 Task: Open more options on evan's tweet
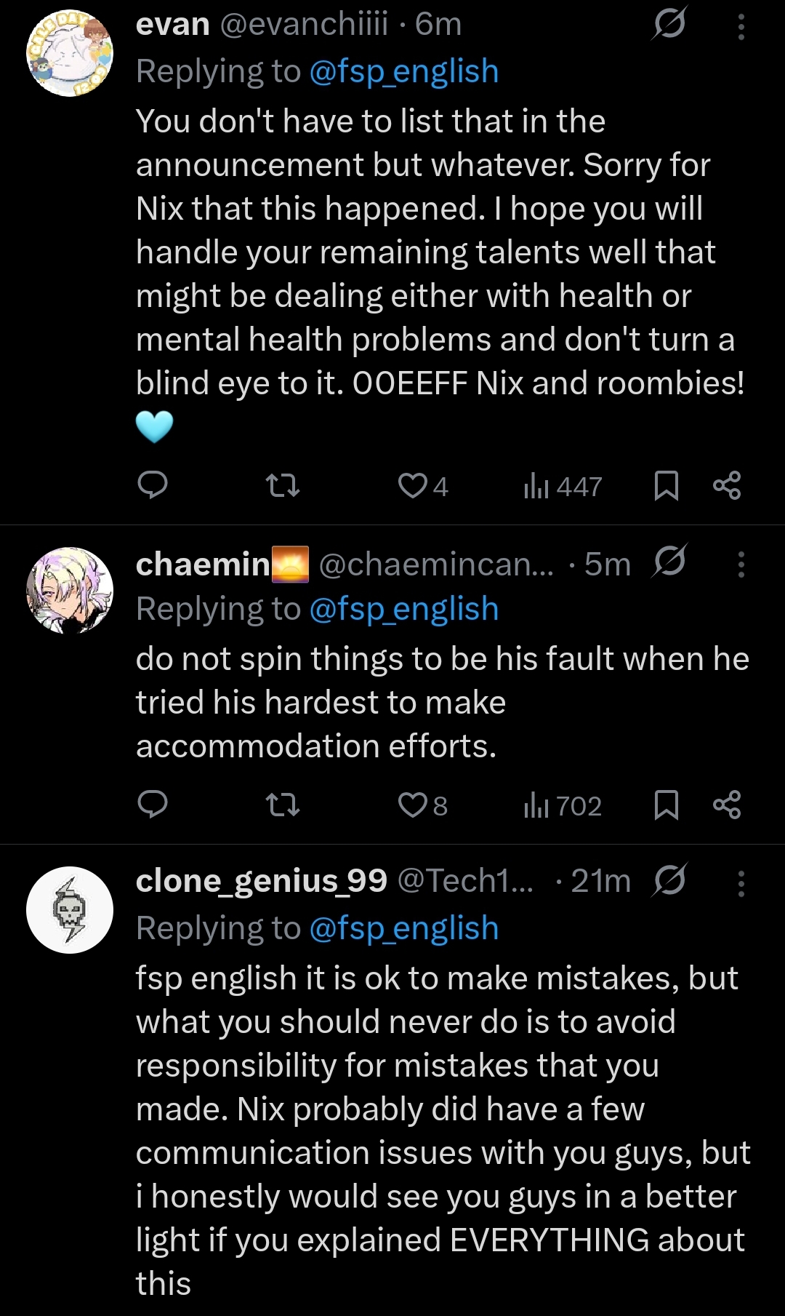coord(741,27)
